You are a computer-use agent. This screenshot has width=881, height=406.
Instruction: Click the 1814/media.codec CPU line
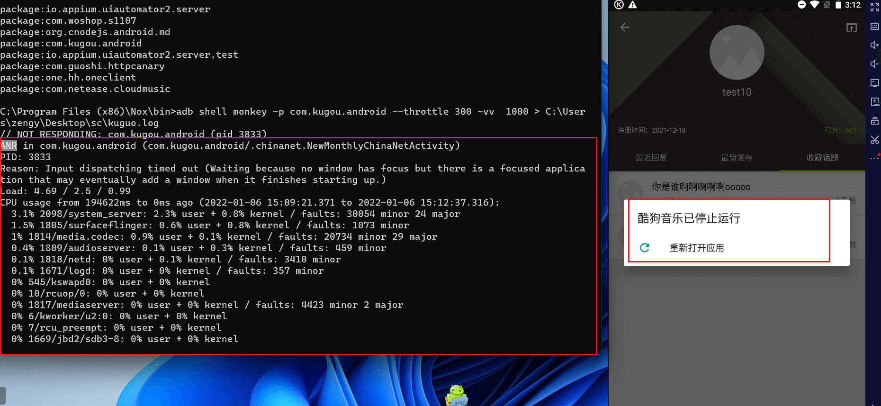coord(225,236)
